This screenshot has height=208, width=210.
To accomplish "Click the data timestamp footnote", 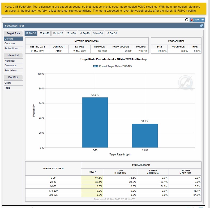I will pos(113,200).
